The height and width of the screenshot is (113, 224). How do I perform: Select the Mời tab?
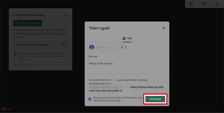pyautogui.click(x=127, y=38)
